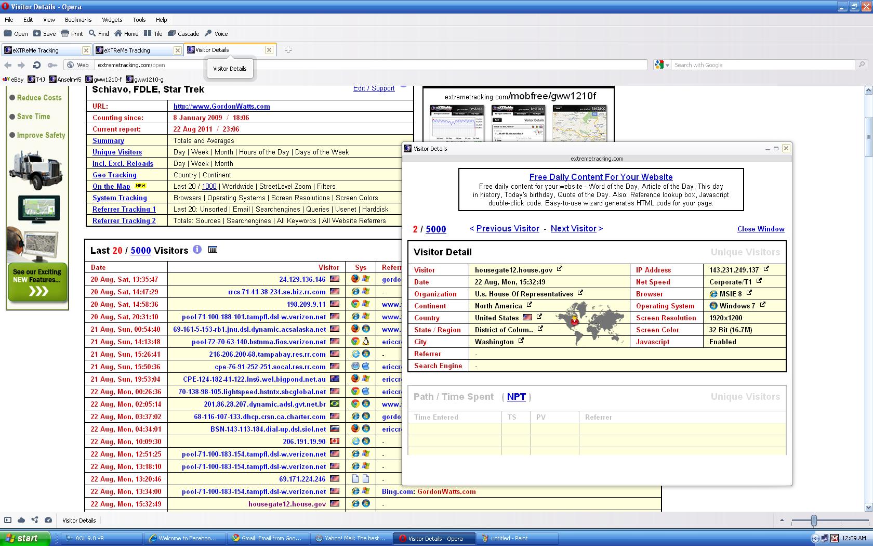Image resolution: width=873 pixels, height=546 pixels.
Task: Click the Windows start button
Action: (25, 538)
